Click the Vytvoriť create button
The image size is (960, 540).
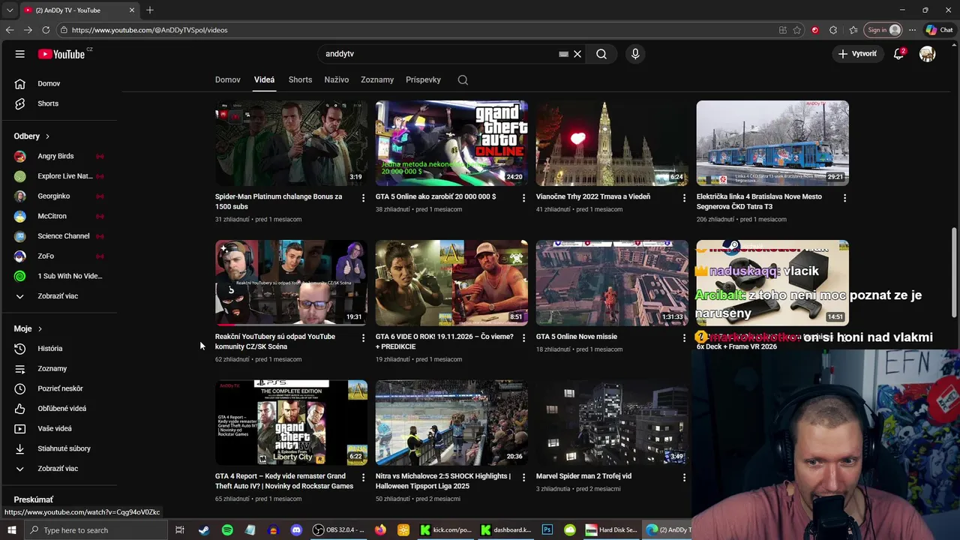pyautogui.click(x=857, y=54)
